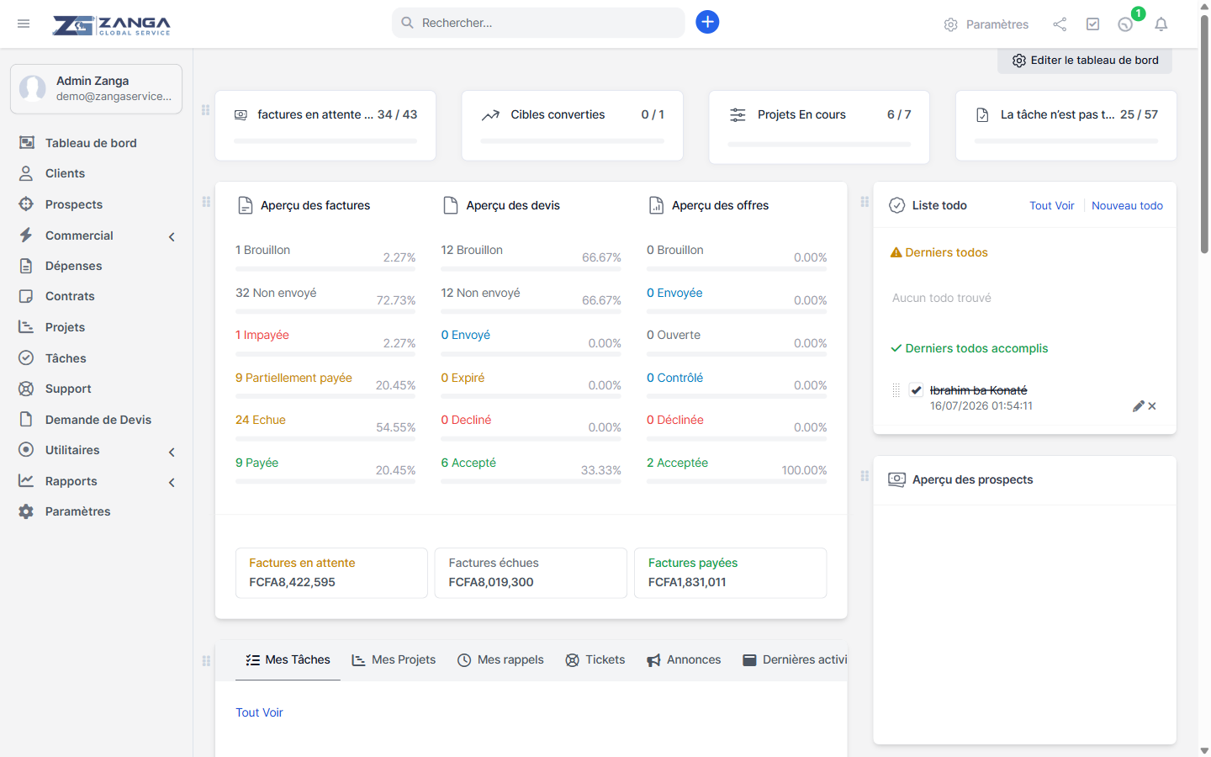The height and width of the screenshot is (757, 1211).
Task: Click Tout Voir in Liste todo
Action: tap(1052, 206)
